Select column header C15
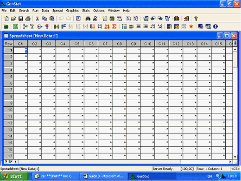This screenshot has width=241, height=181. pyautogui.click(x=218, y=44)
